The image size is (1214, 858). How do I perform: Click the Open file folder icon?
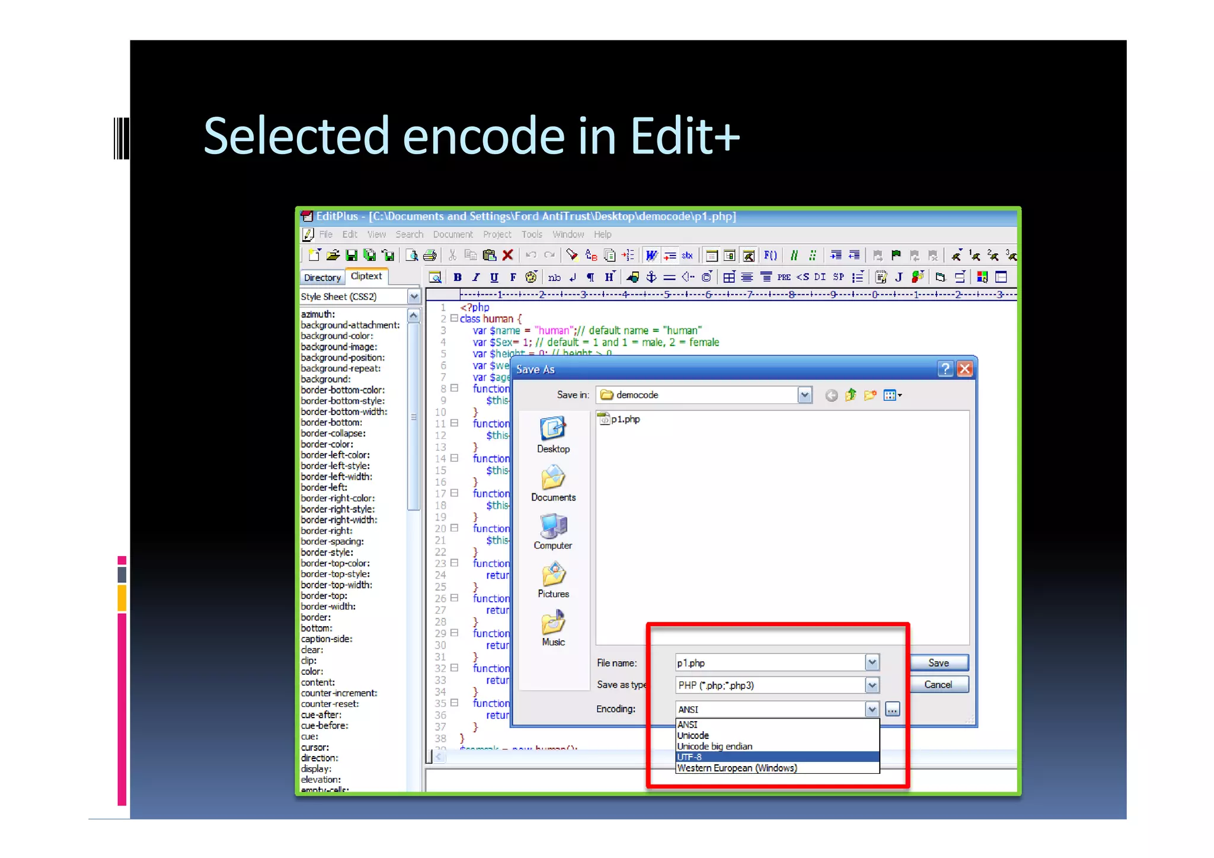tap(333, 256)
